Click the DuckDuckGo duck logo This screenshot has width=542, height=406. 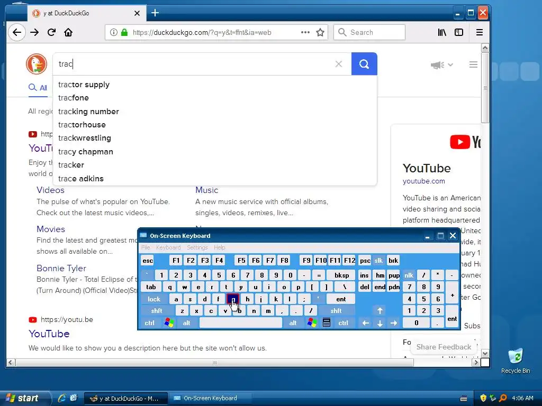pos(37,64)
